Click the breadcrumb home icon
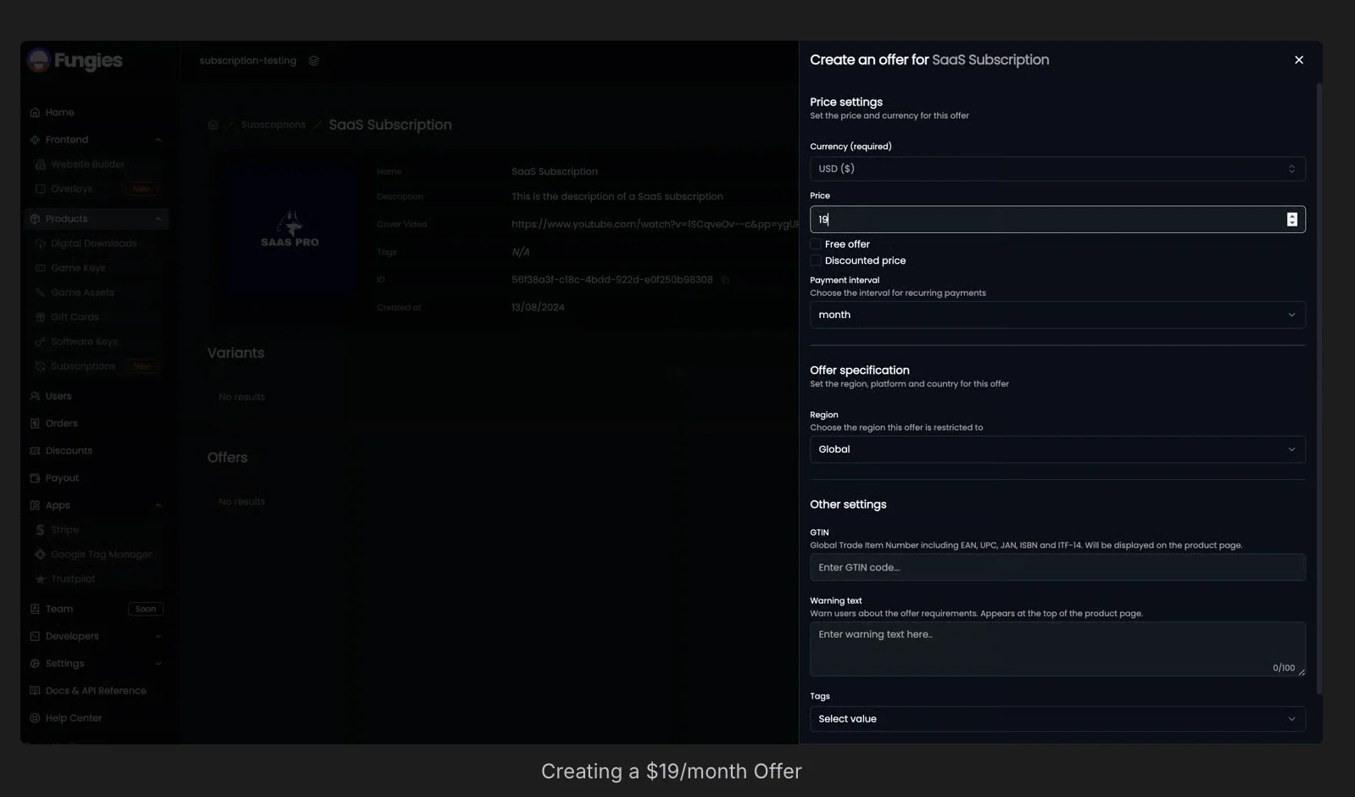The width and height of the screenshot is (1355, 797). 213,125
